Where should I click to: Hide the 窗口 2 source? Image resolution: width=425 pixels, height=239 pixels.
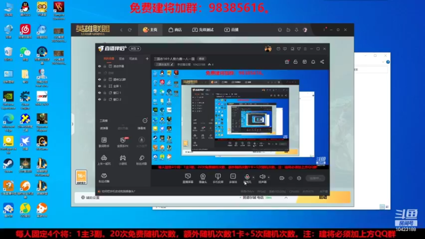pos(99,99)
